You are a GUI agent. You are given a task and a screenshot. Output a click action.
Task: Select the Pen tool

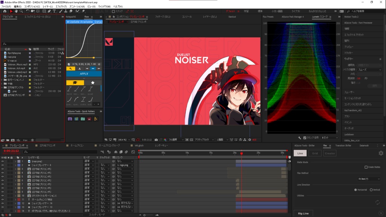coord(49,11)
